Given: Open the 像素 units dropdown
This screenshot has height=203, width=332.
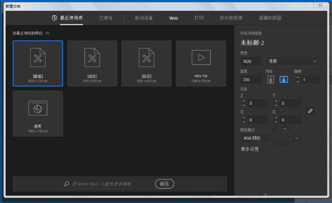Looking at the screenshot, I should [x=293, y=61].
